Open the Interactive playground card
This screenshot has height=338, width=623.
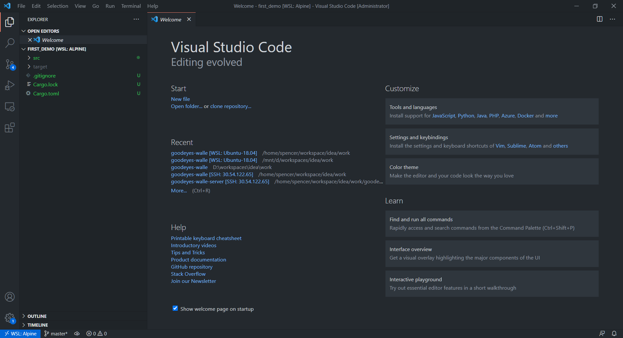(x=492, y=284)
